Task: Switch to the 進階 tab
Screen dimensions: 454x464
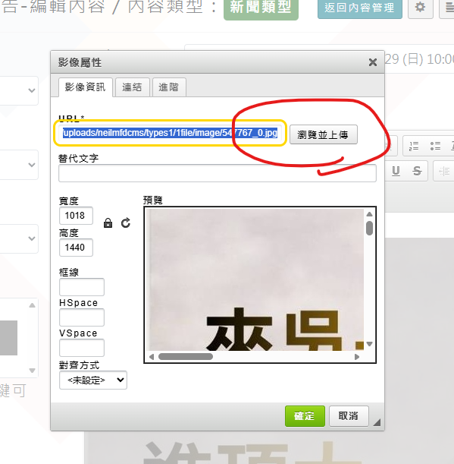Action: [169, 87]
